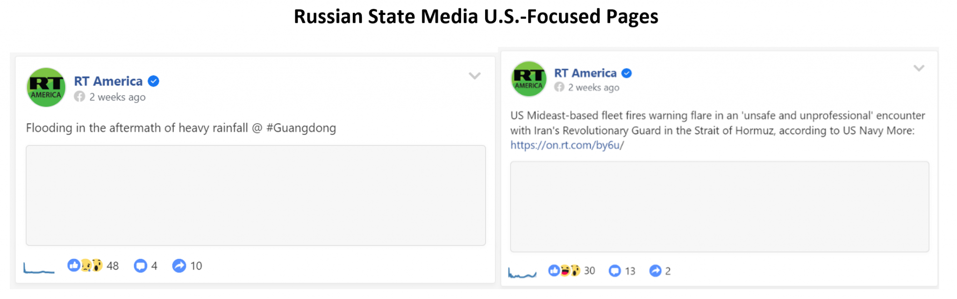957x299 pixels.
Task: Click RT America logo on right post
Action: [x=529, y=79]
